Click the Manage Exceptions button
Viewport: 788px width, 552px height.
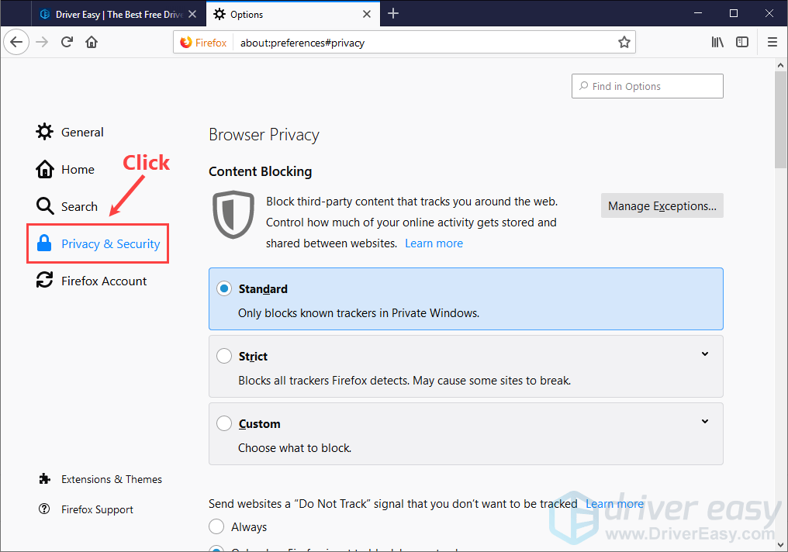pos(662,205)
